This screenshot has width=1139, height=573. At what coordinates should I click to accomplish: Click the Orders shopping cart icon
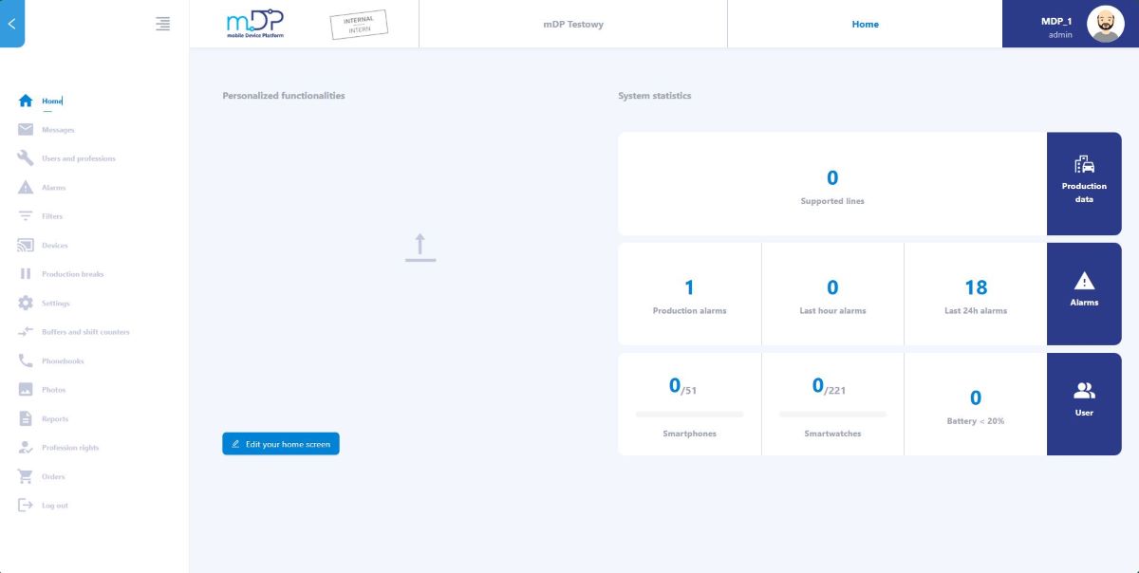point(26,476)
